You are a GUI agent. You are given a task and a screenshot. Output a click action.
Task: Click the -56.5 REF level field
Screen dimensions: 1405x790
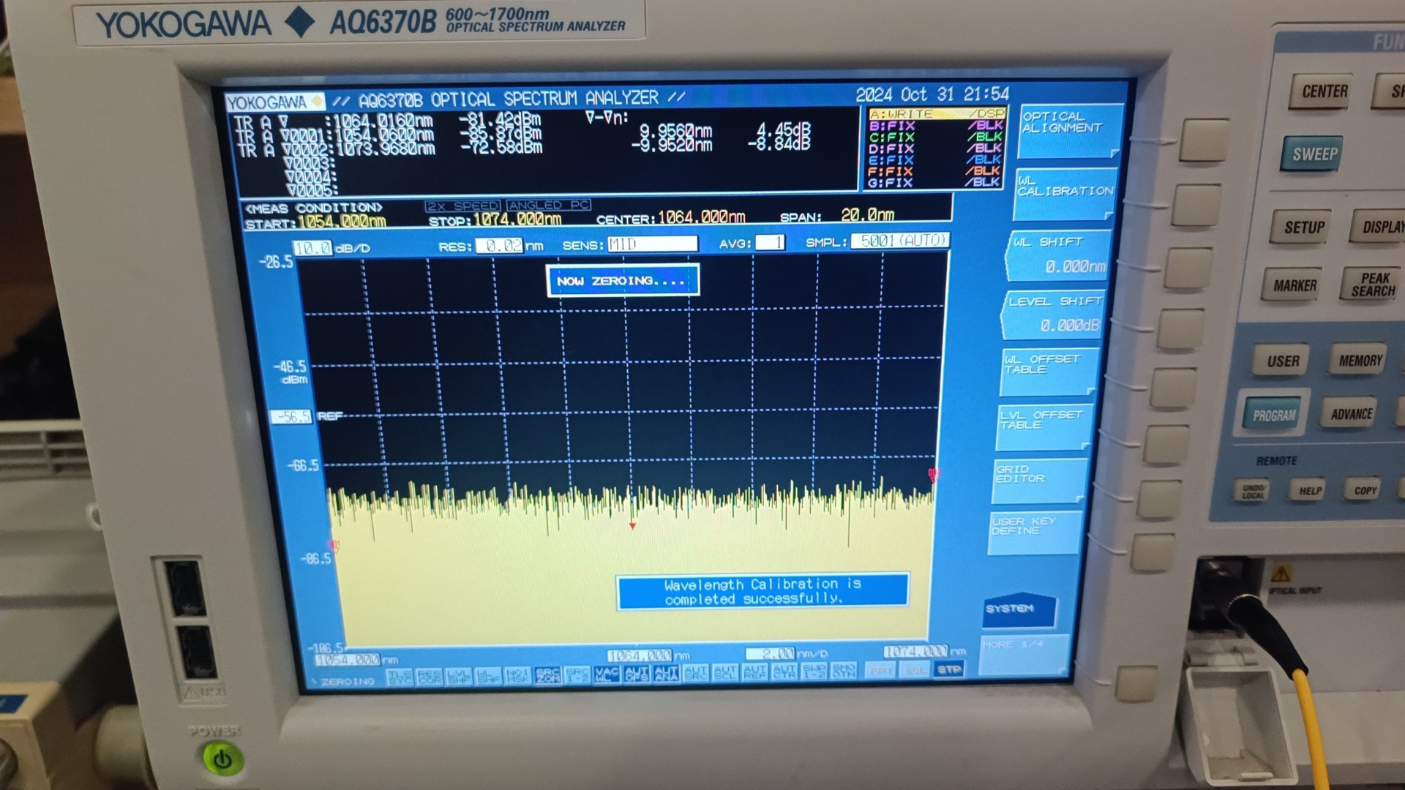coord(291,417)
